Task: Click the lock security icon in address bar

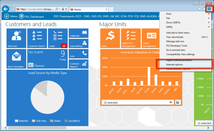Action: point(63,9)
